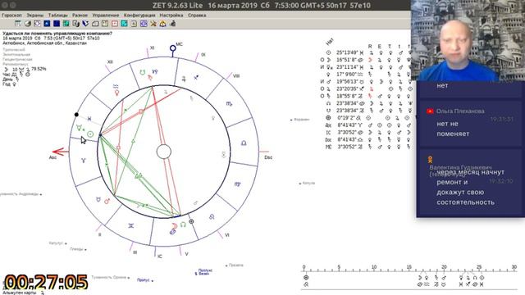525x295 pixels.
Task: Click the IC label below chart
Action: tap(160, 256)
